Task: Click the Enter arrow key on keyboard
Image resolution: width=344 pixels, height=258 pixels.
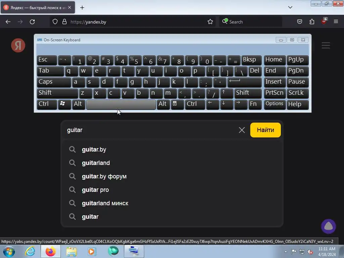Action: [x=245, y=83]
